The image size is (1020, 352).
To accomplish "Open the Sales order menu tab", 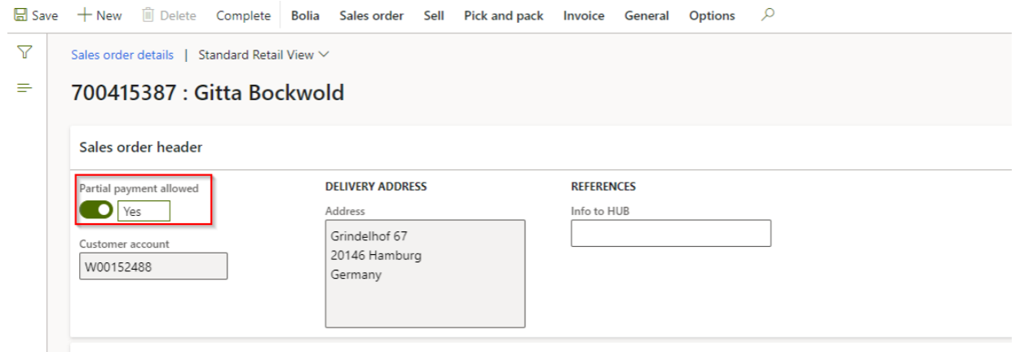I will (x=371, y=15).
